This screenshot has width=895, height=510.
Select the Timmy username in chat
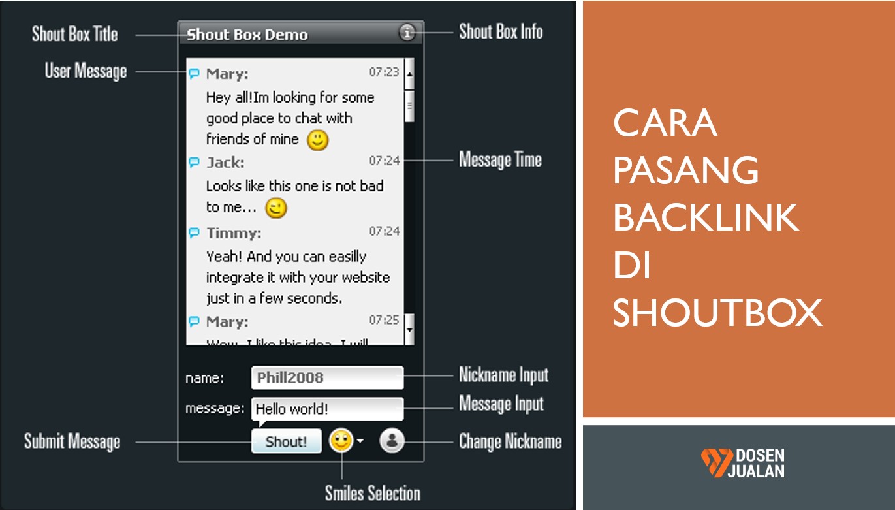pyautogui.click(x=234, y=233)
